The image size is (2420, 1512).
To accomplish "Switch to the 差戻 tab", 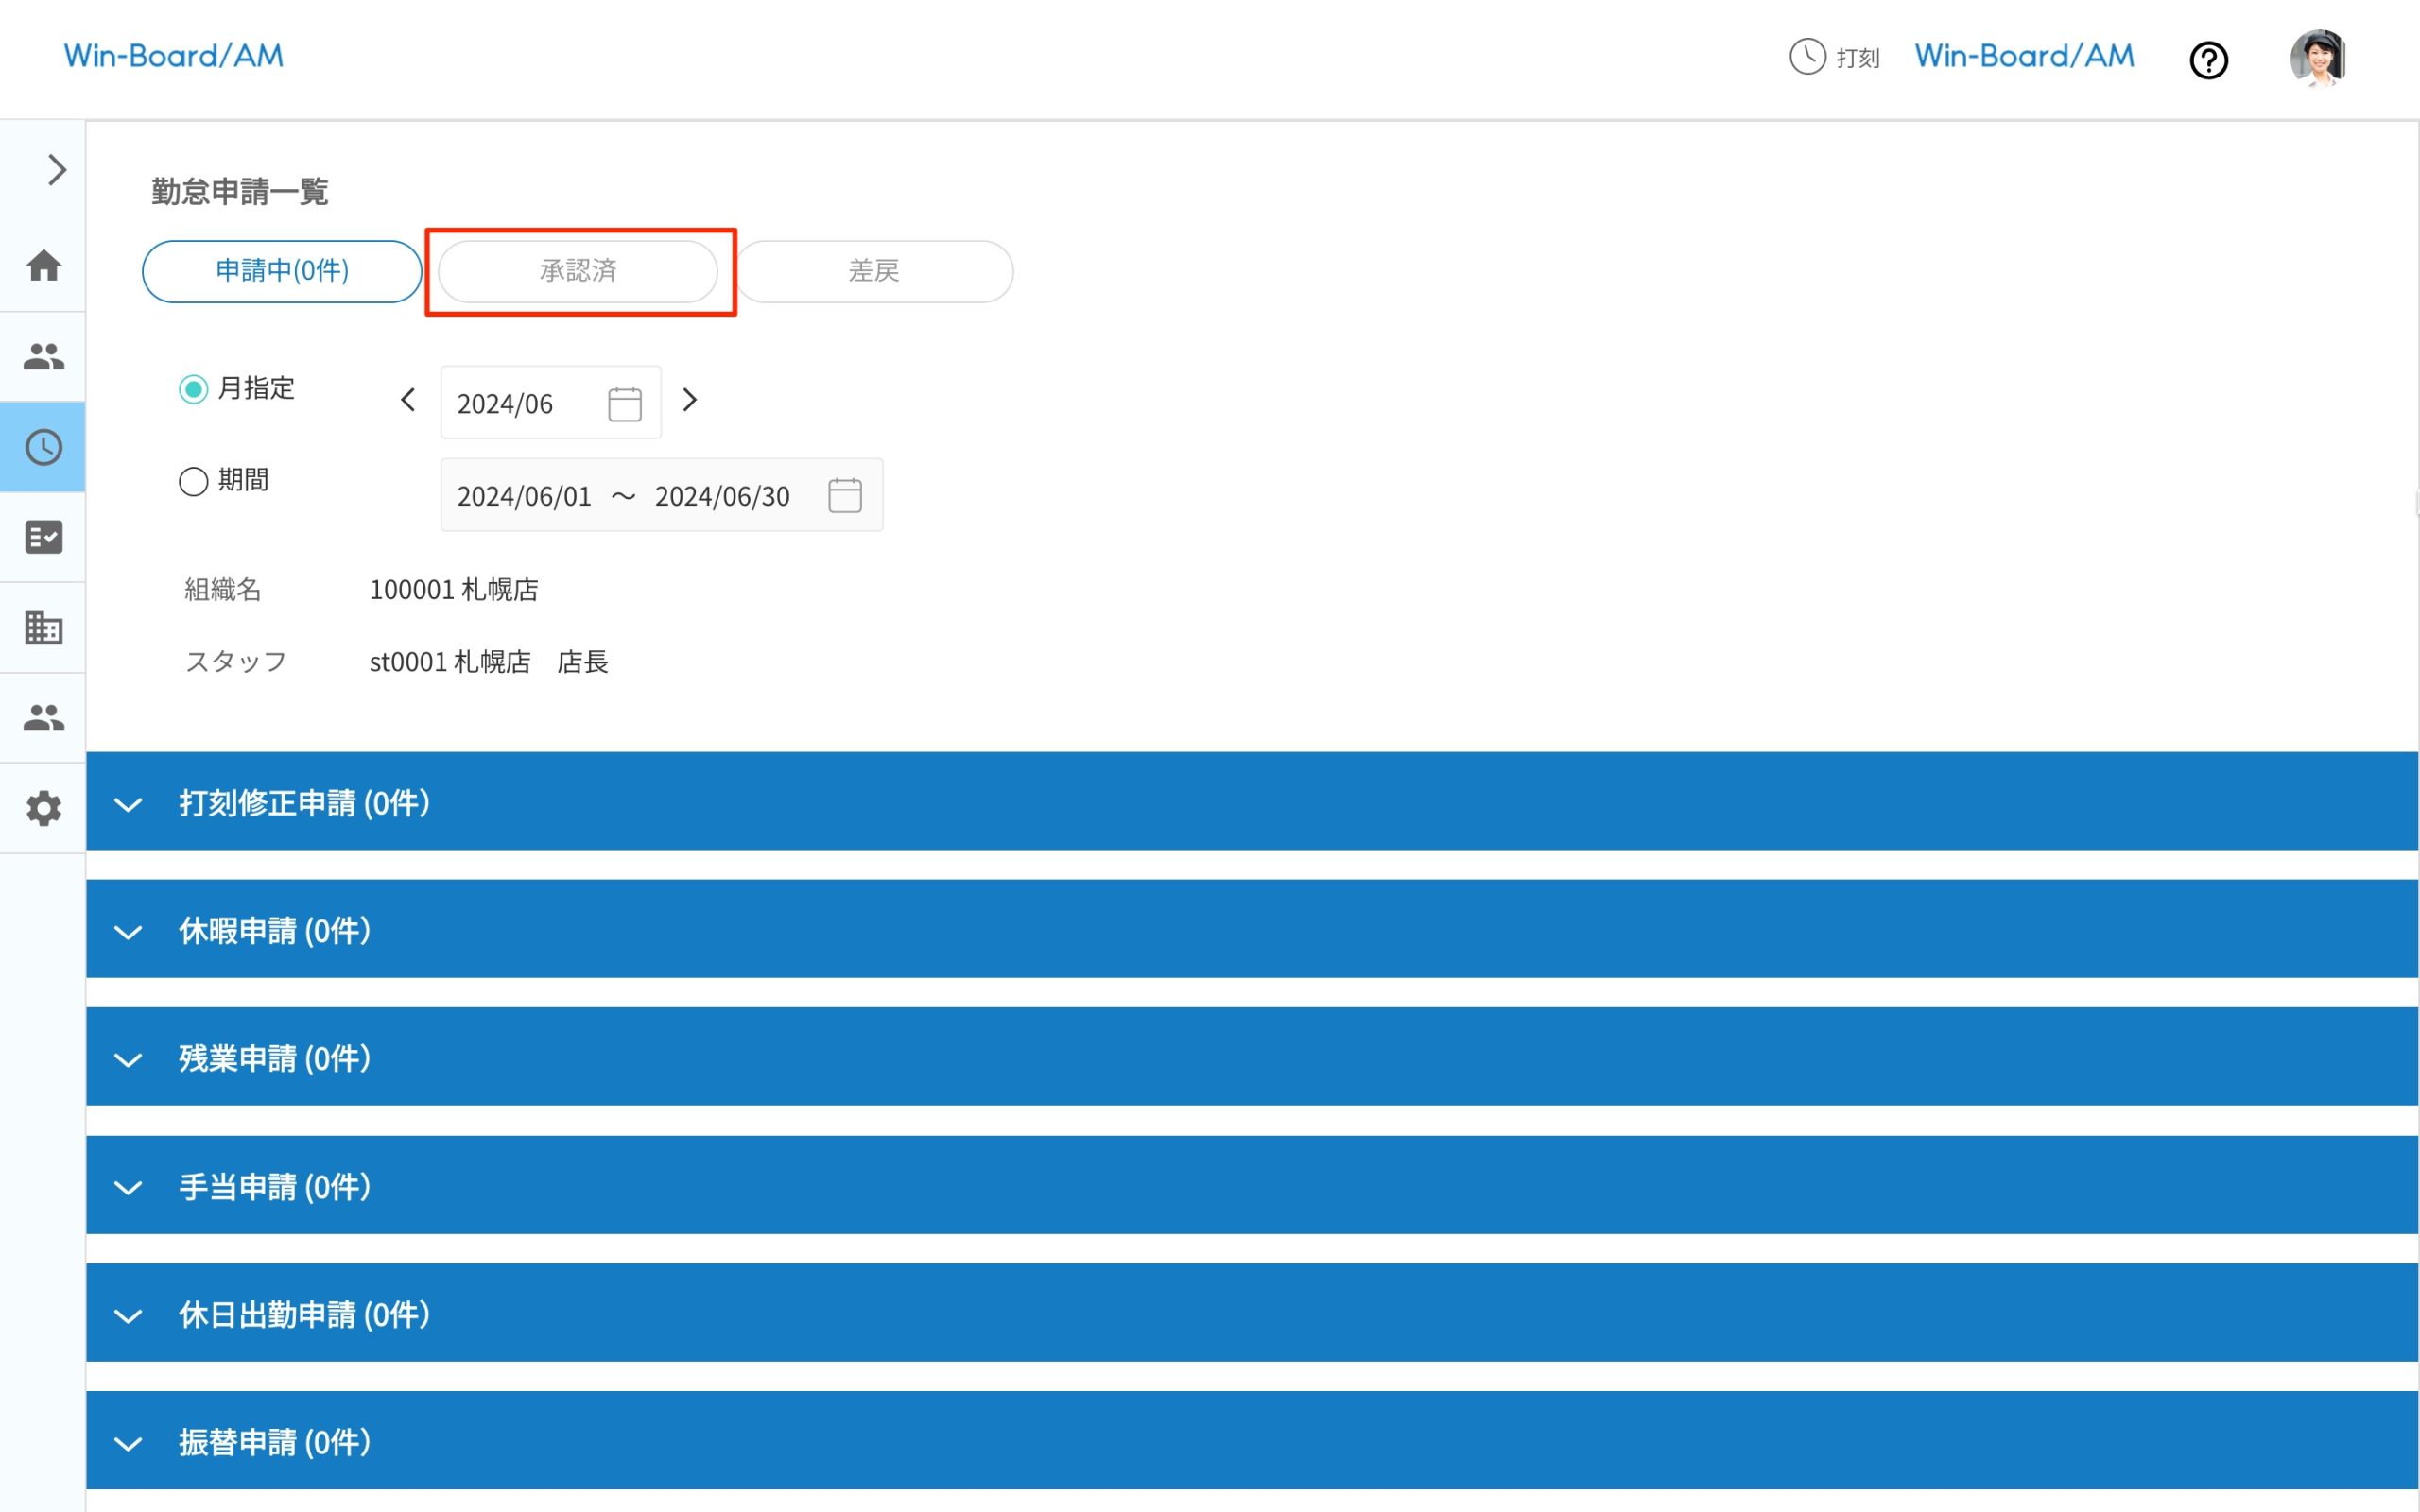I will tap(874, 271).
